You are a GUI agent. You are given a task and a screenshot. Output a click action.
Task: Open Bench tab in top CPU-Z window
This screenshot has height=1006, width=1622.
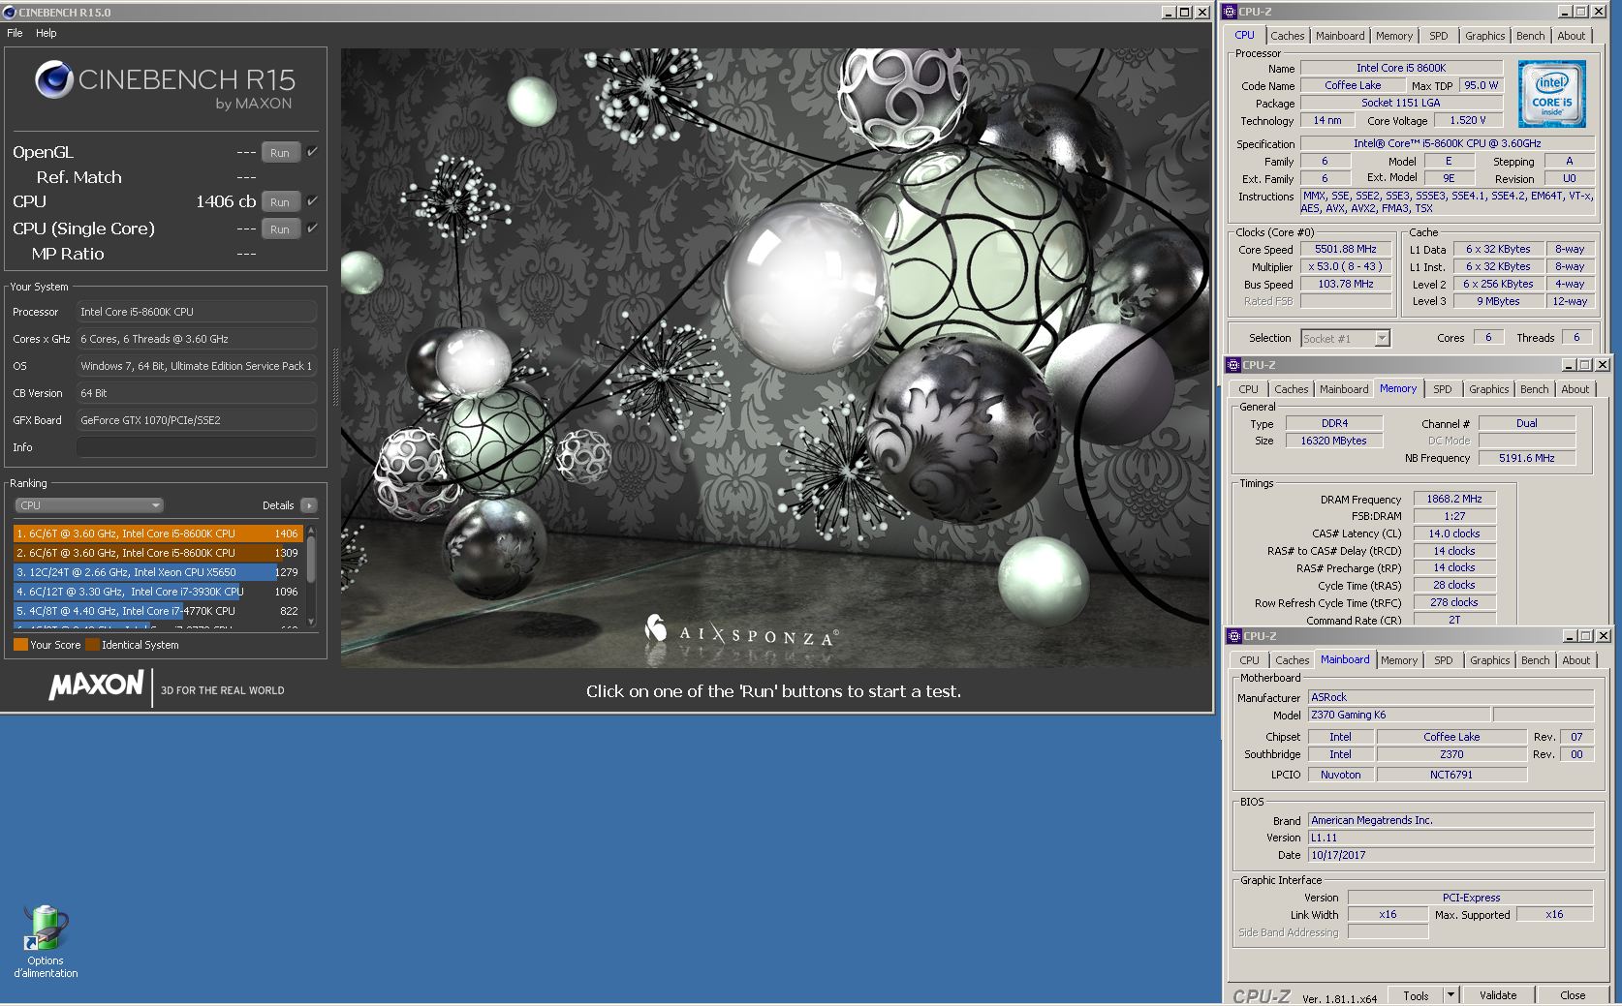click(x=1531, y=36)
